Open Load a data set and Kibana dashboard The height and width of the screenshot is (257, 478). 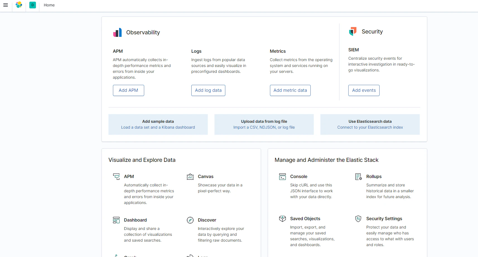pyautogui.click(x=158, y=127)
